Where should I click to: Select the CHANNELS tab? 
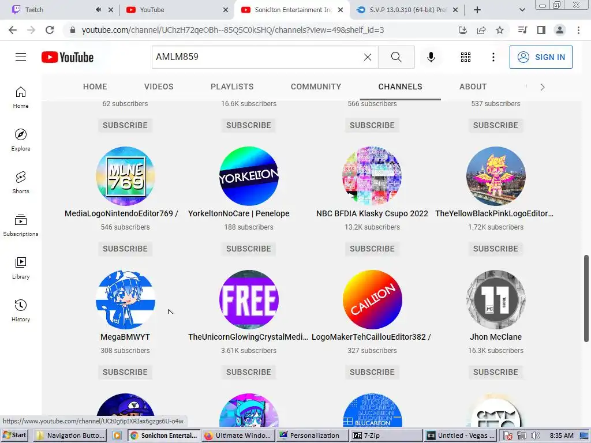click(401, 87)
